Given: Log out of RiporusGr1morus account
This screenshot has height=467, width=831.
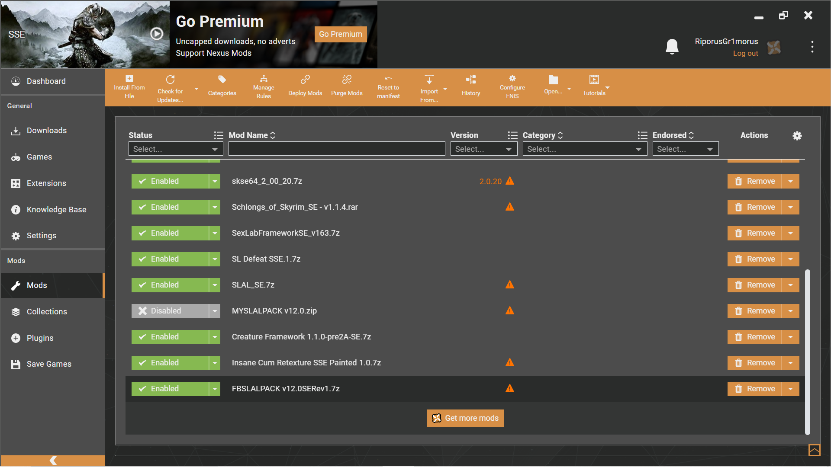Looking at the screenshot, I should click(745, 53).
